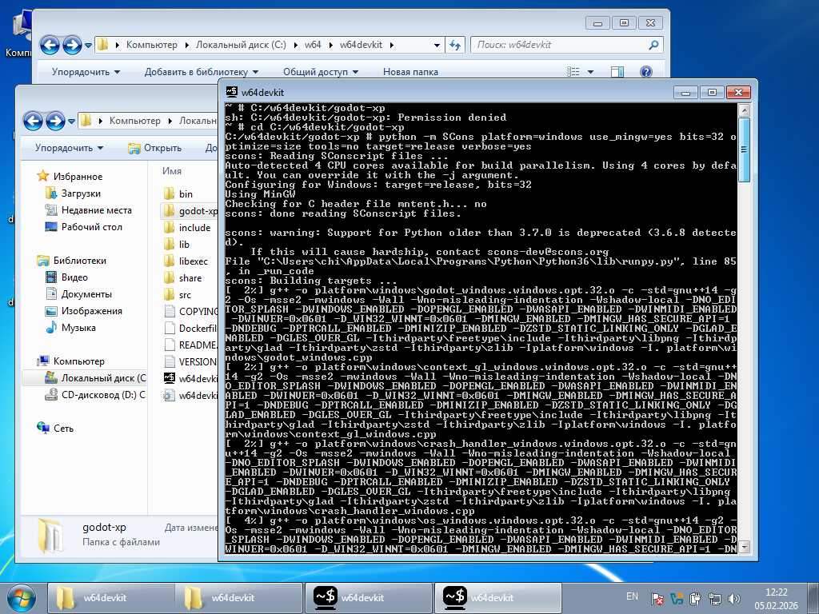Expand arrow after 'w64devkit' breadcrumb
This screenshot has width=819, height=614.
point(392,45)
